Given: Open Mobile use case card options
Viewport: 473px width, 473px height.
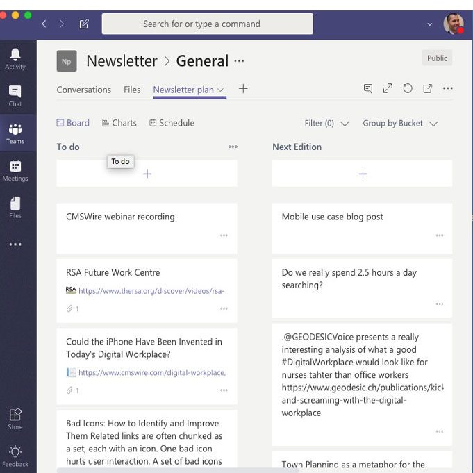Looking at the screenshot, I should click(x=440, y=235).
